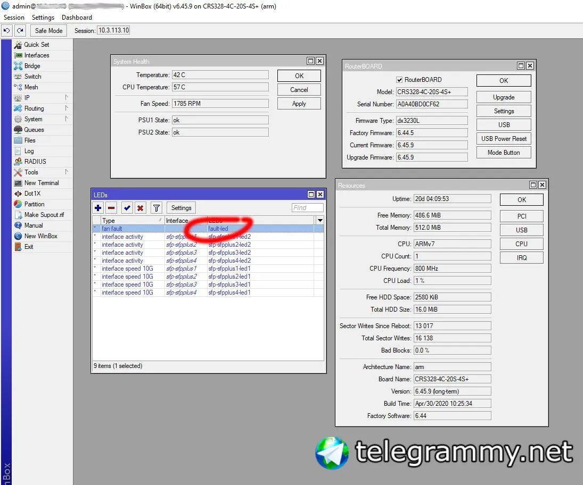
Task: Click PCI button in Resources window
Action: (x=522, y=216)
